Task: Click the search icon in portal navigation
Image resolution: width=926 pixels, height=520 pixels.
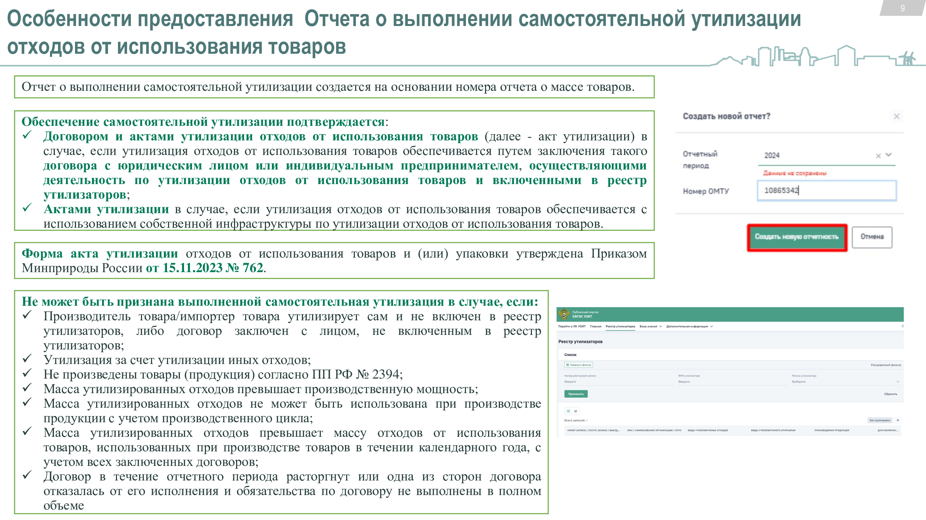Action: pos(902,326)
